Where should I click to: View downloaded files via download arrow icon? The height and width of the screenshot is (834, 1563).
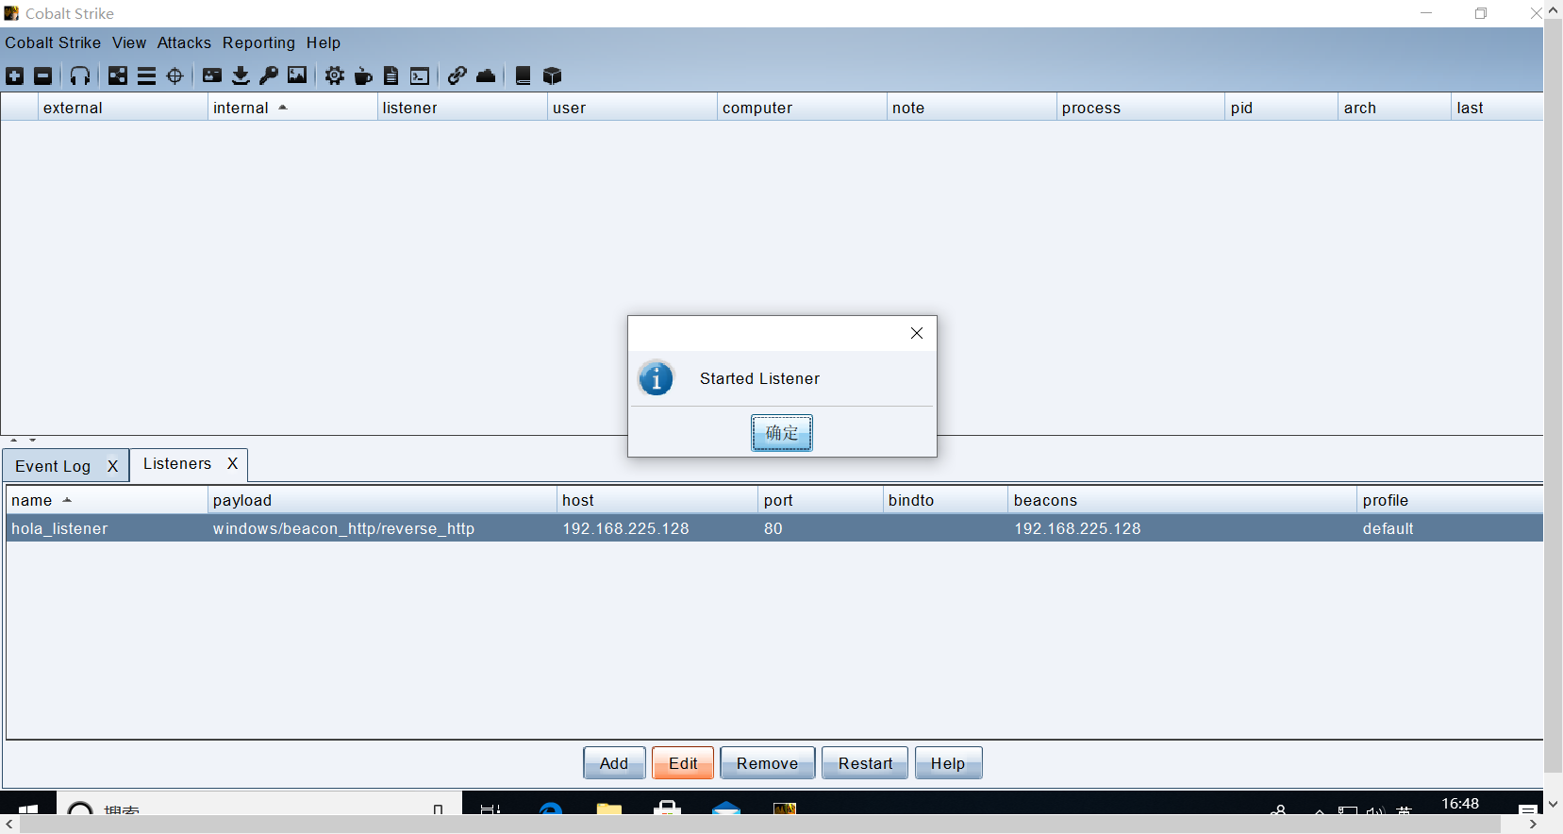[241, 76]
